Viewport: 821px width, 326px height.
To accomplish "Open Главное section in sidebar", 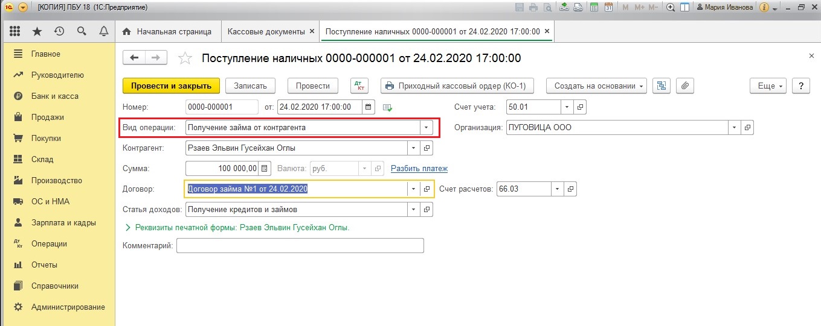I will coord(46,54).
